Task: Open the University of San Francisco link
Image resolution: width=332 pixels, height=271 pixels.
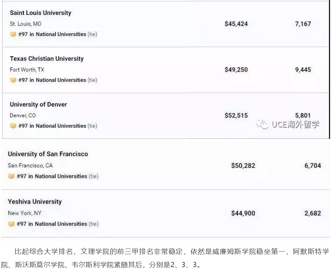Action: pos(48,154)
